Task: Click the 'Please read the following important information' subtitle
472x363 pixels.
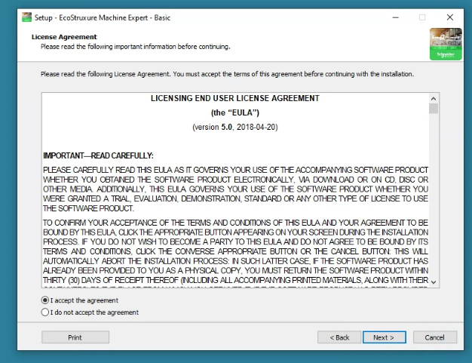Action: click(136, 47)
